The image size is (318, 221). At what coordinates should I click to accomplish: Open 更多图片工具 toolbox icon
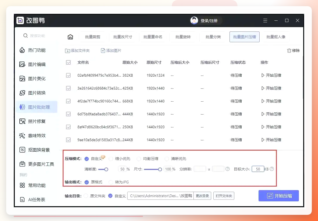point(22,164)
